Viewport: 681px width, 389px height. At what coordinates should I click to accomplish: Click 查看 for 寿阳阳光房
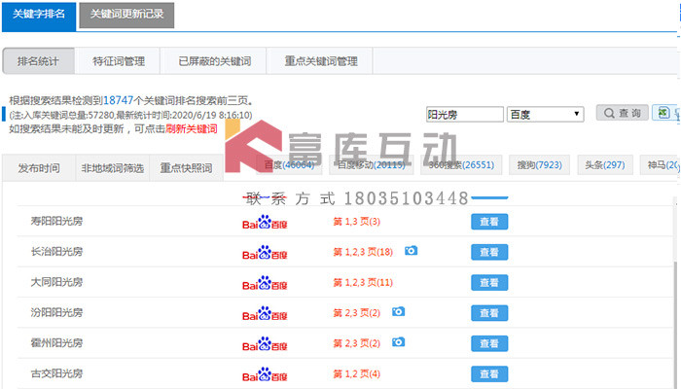(489, 222)
